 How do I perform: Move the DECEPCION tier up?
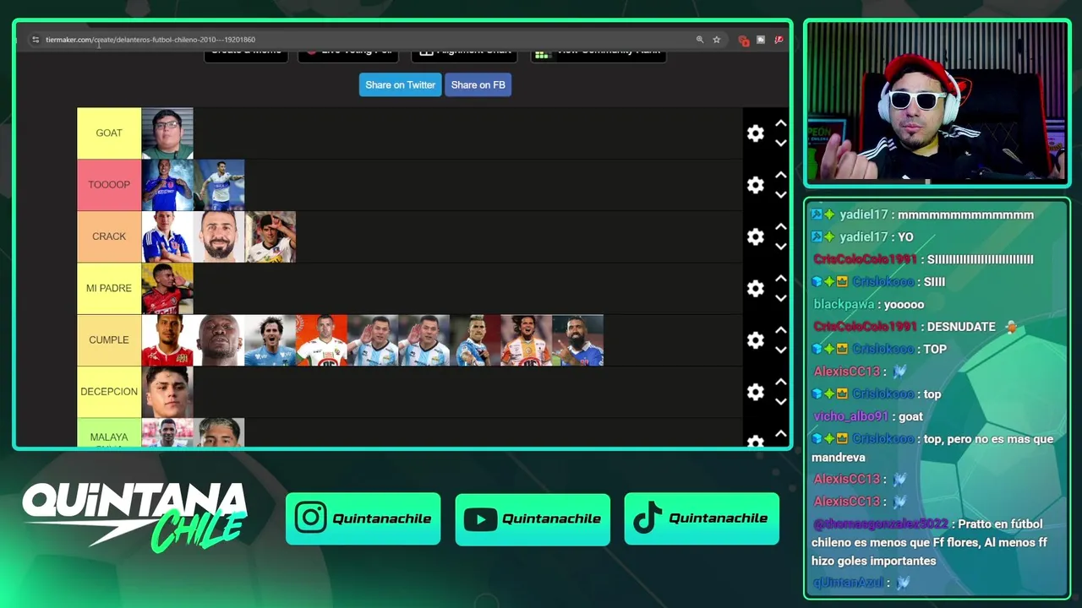click(x=781, y=382)
